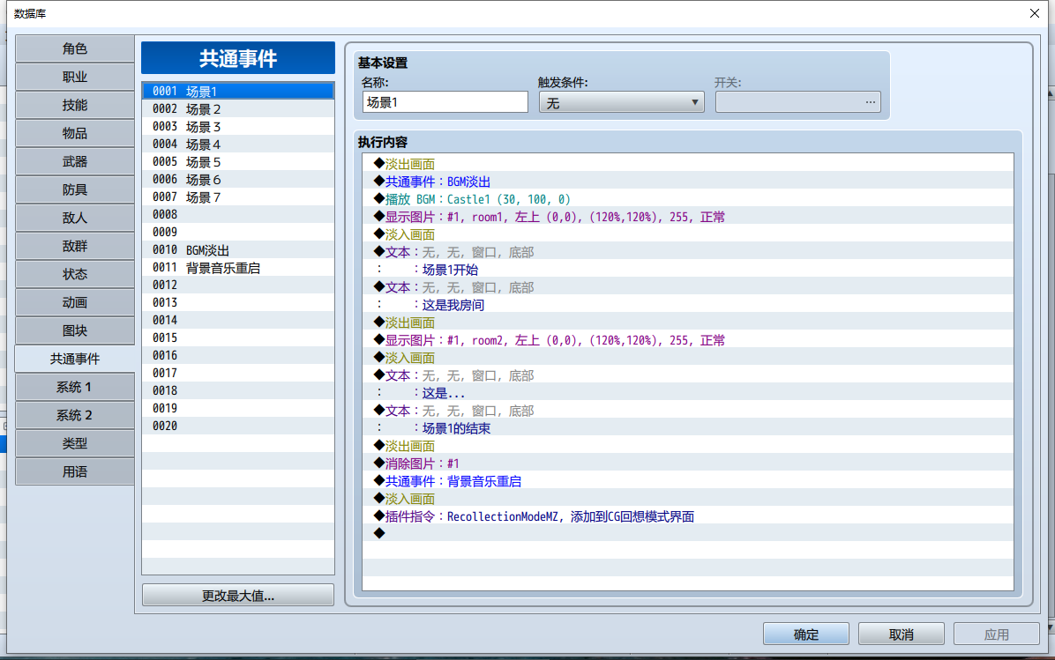Select common event 0005 场景 5
1055x660 pixels.
click(238, 162)
